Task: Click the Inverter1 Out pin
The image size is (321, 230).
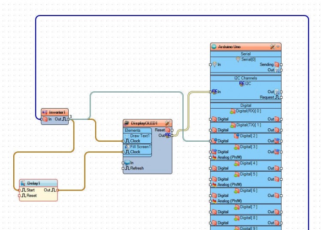Action: pos(68,119)
